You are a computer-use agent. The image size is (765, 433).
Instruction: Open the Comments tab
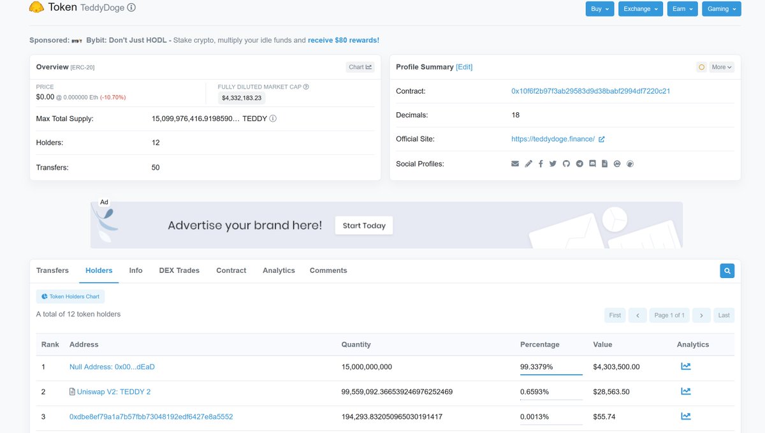[x=328, y=270]
